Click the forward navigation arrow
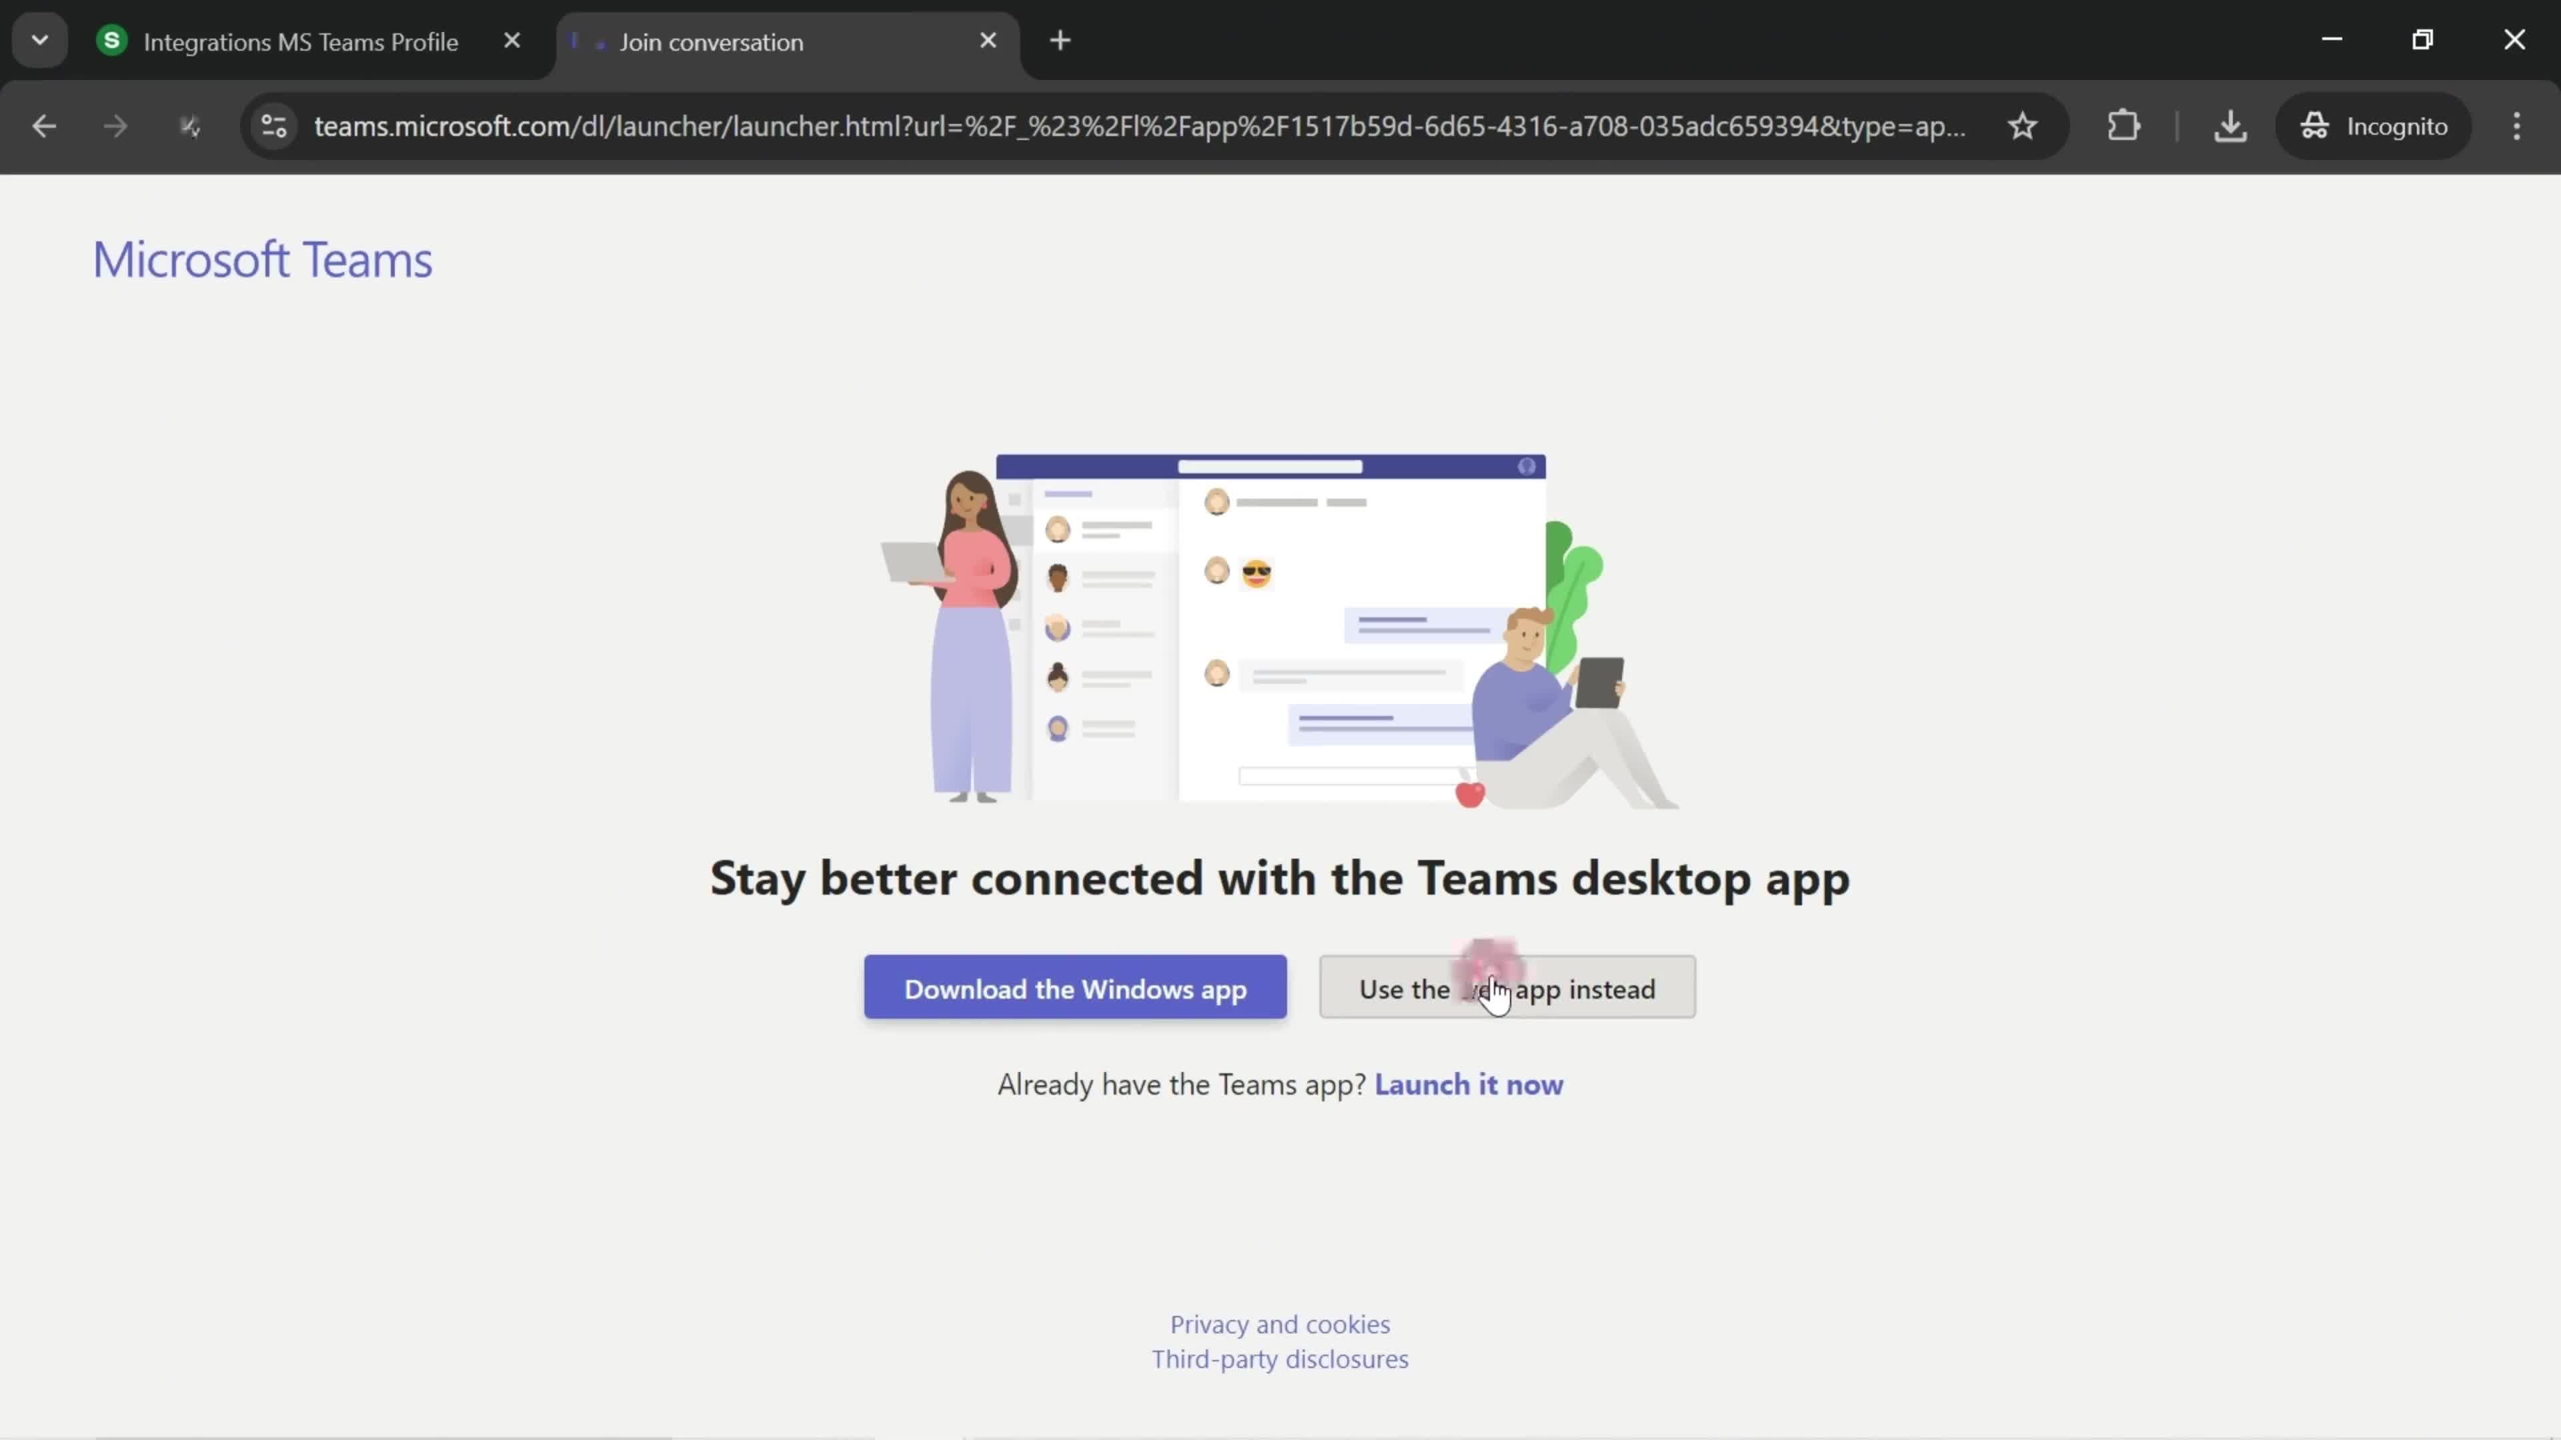Viewport: 2561px width, 1440px height. pos(113,125)
